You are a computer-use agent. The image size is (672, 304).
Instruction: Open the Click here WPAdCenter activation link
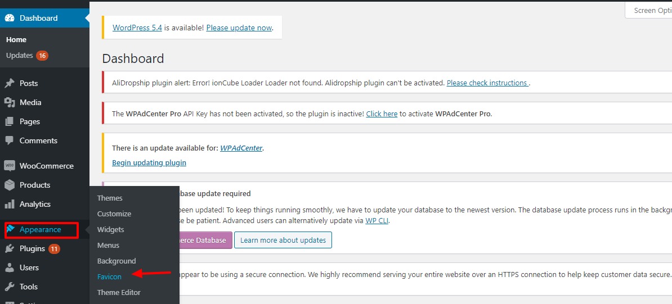point(382,114)
